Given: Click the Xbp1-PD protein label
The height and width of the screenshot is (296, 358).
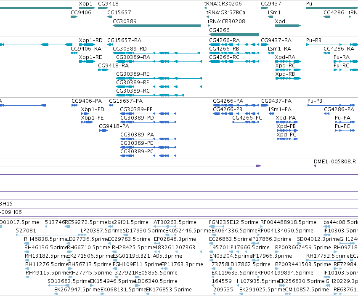Looking at the screenshot, I should point(93,109).
